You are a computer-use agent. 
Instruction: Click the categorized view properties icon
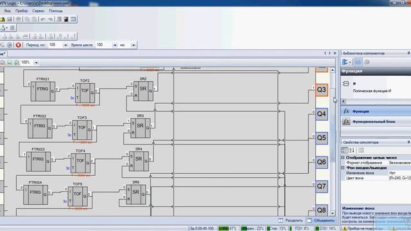(345, 150)
